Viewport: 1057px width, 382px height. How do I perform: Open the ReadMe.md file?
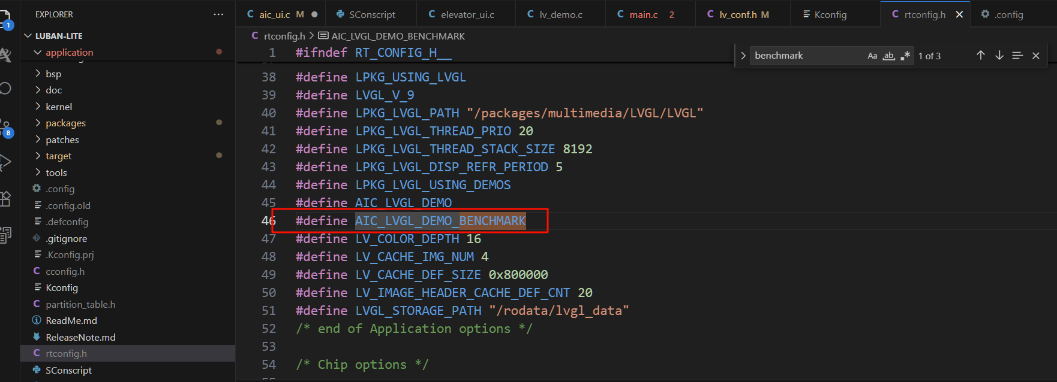(71, 320)
